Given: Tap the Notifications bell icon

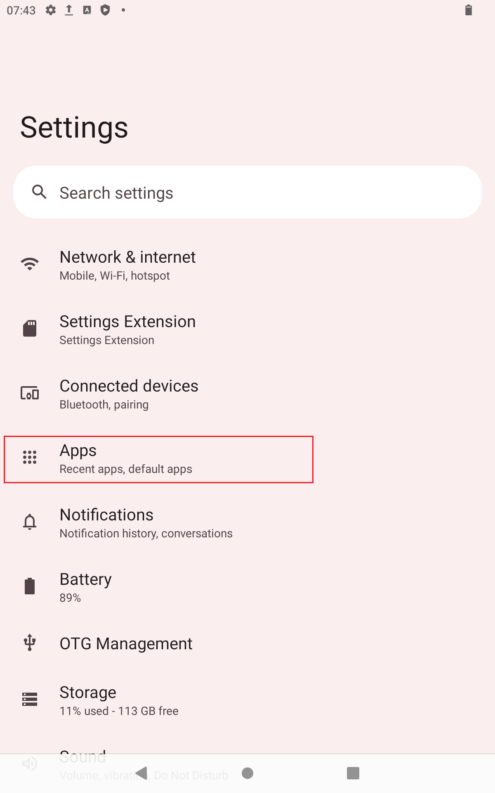Looking at the screenshot, I should (x=30, y=522).
